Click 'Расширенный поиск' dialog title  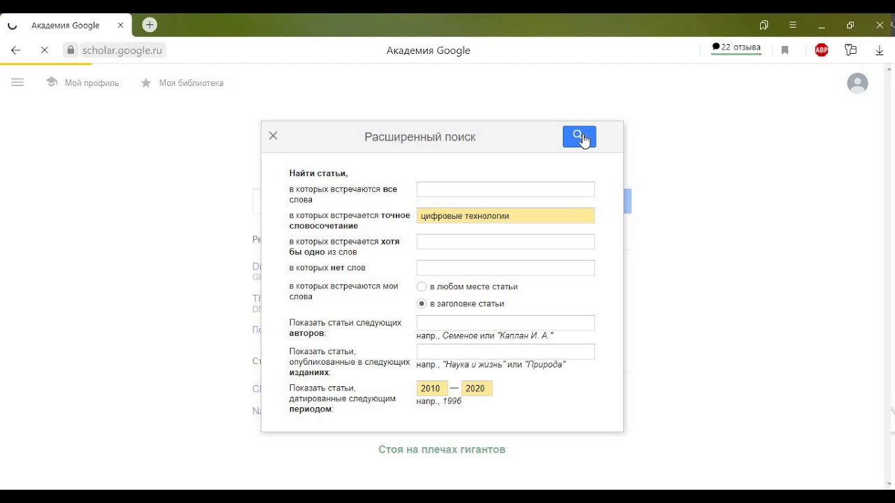click(x=420, y=137)
